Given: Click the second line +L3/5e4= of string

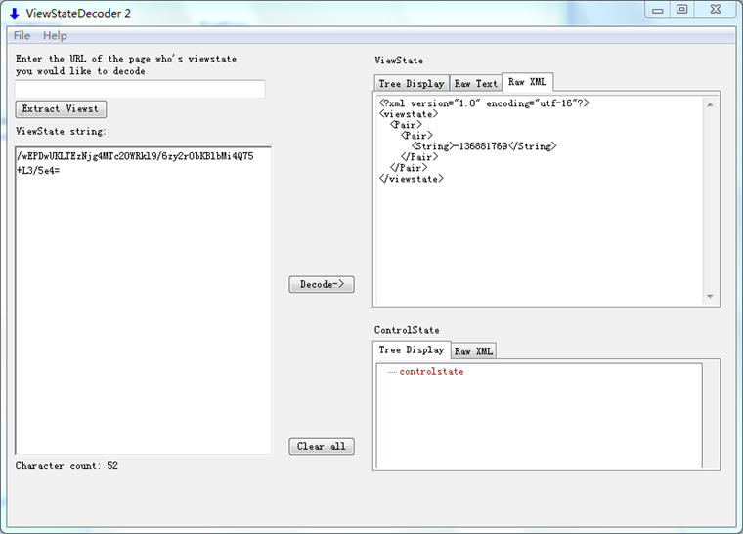Looking at the screenshot, I should tap(38, 170).
